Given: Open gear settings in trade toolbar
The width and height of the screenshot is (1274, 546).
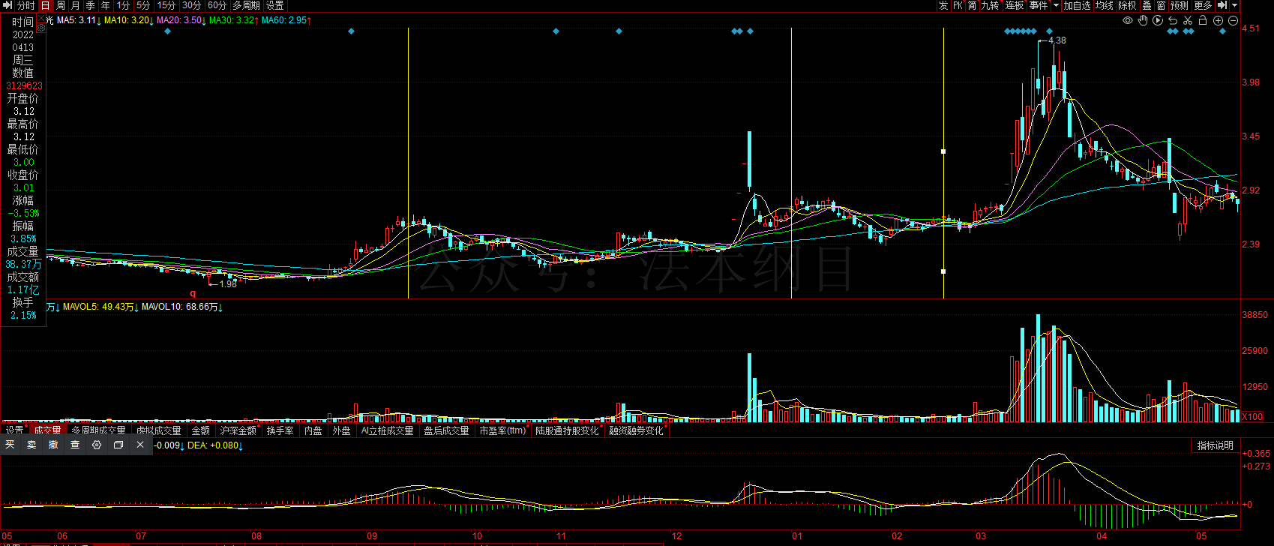Looking at the screenshot, I should pos(97,445).
